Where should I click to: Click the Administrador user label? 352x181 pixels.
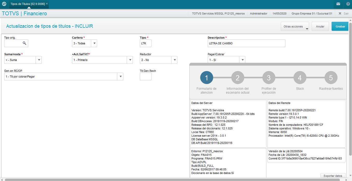click(258, 13)
